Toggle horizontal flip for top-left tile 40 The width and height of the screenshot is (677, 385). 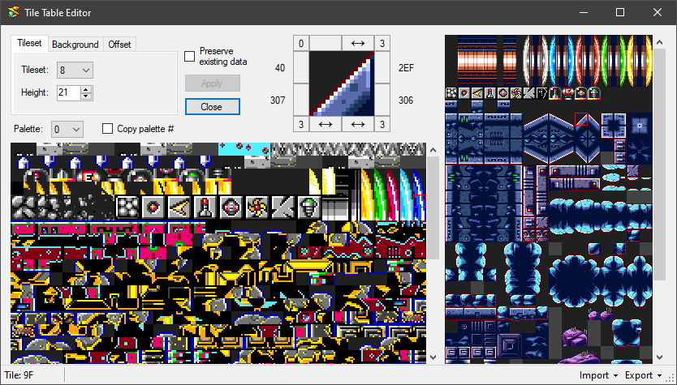326,43
